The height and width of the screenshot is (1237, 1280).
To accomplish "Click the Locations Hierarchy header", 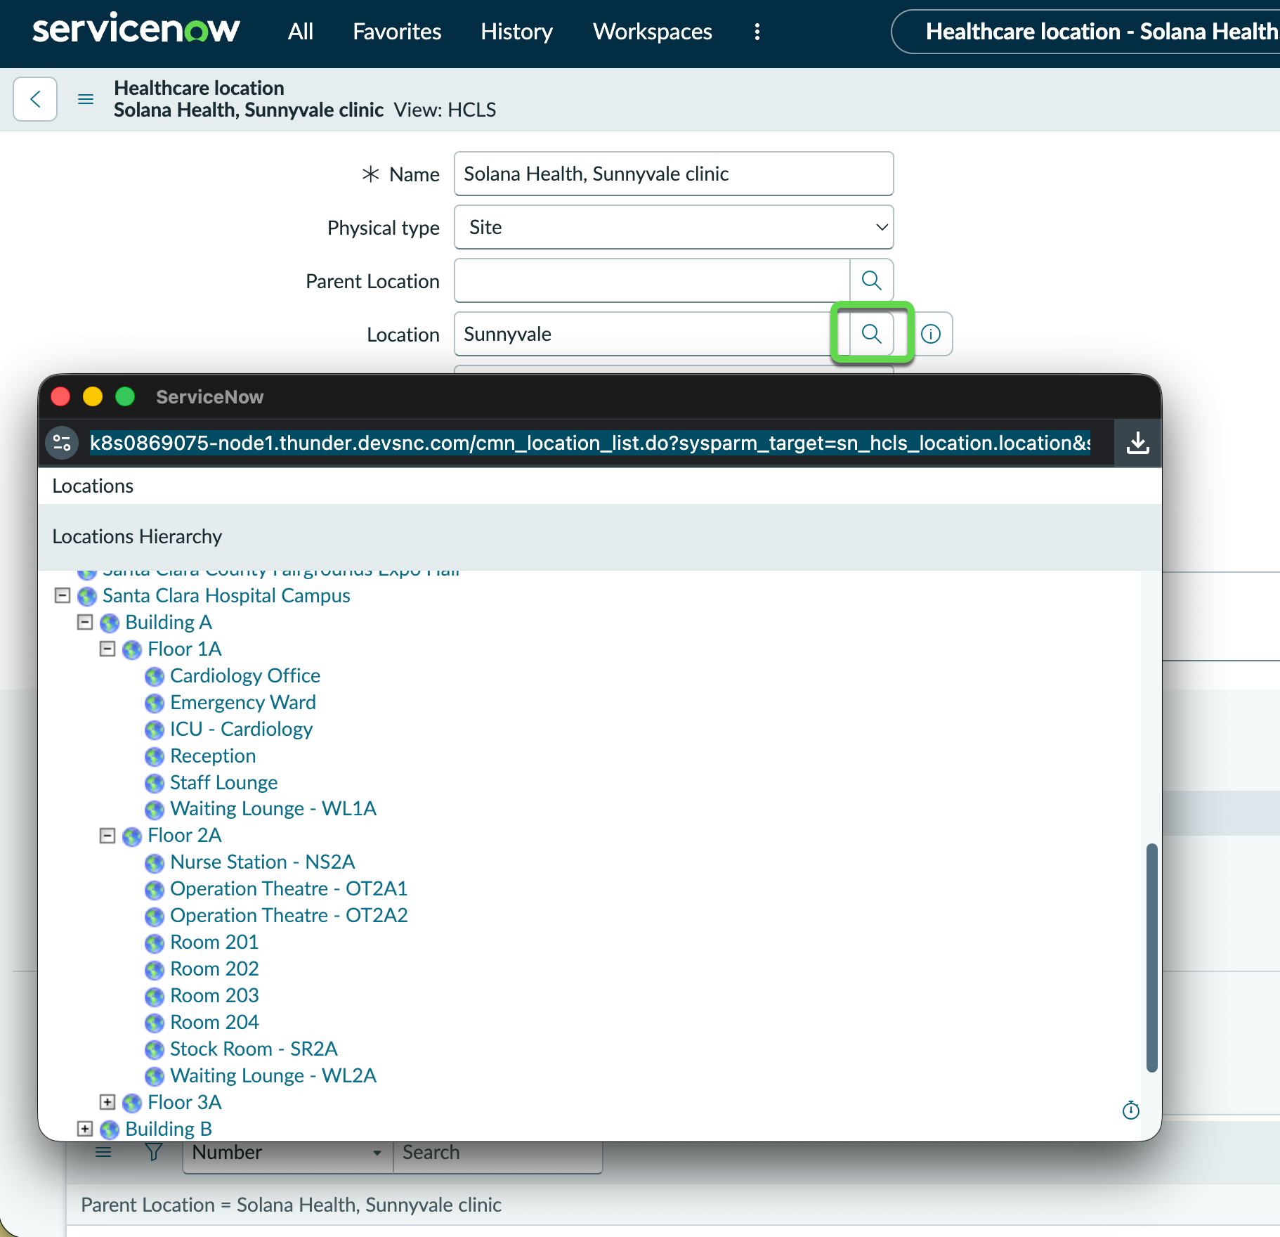I will click(137, 536).
